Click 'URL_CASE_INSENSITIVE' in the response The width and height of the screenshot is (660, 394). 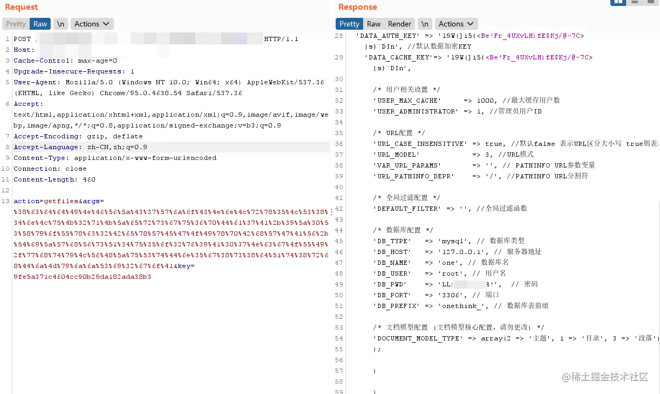(x=420, y=144)
